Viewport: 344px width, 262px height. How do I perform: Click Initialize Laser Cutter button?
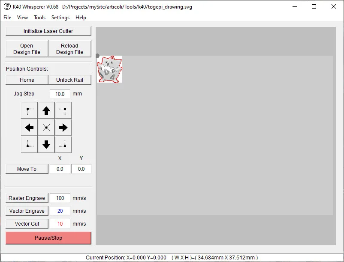(48, 31)
